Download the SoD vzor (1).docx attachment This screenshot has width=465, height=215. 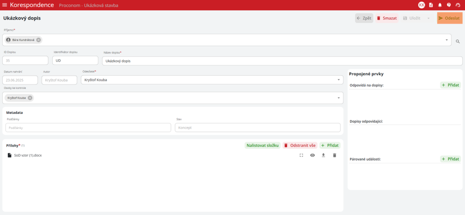[323, 155]
